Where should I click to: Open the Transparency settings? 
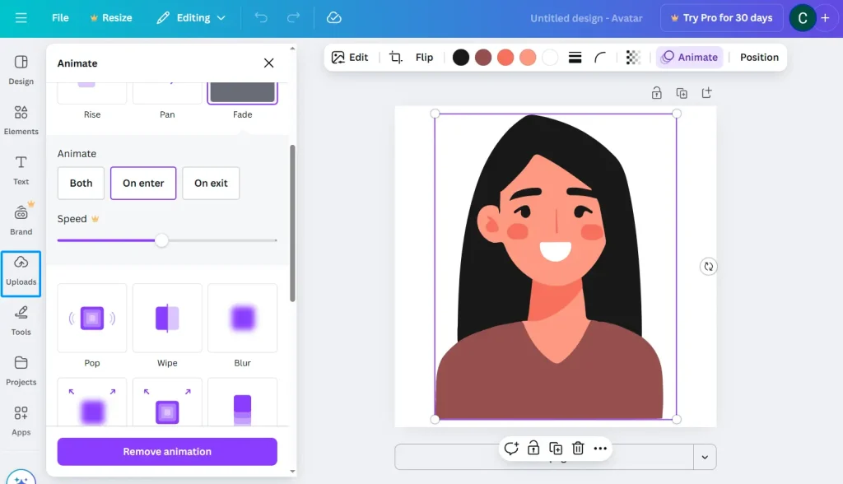tap(632, 57)
